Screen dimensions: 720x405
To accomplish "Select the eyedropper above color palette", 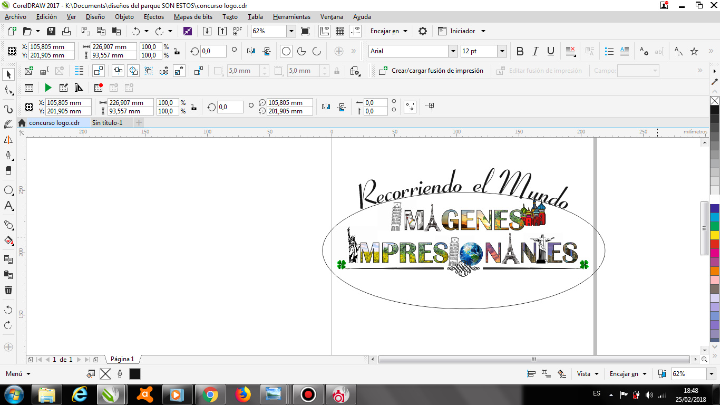I will point(715,82).
